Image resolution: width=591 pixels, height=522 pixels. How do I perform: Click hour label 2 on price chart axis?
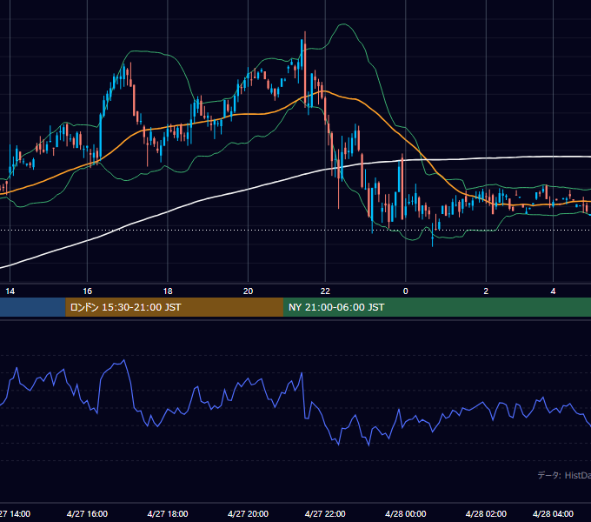coord(486,291)
